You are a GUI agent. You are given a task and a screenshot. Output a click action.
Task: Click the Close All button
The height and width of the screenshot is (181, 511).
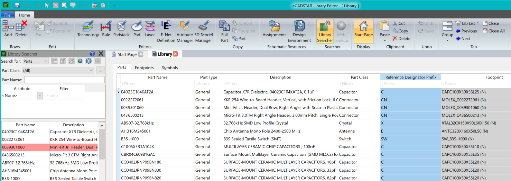pyautogui.click(x=494, y=31)
